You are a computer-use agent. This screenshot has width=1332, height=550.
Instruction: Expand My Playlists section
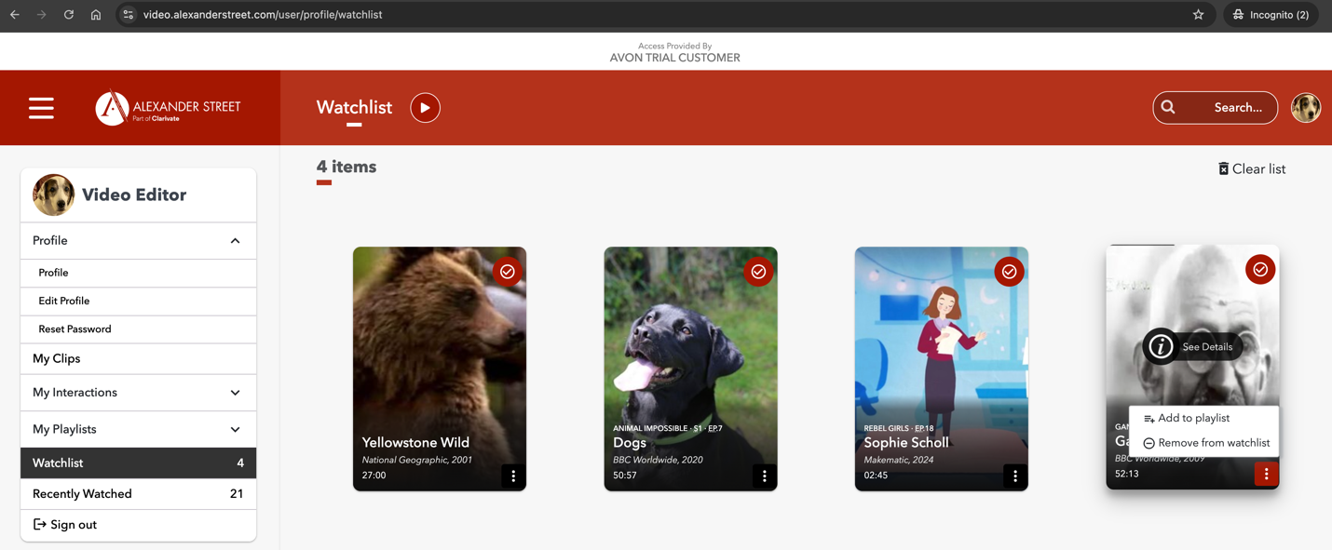pos(235,430)
